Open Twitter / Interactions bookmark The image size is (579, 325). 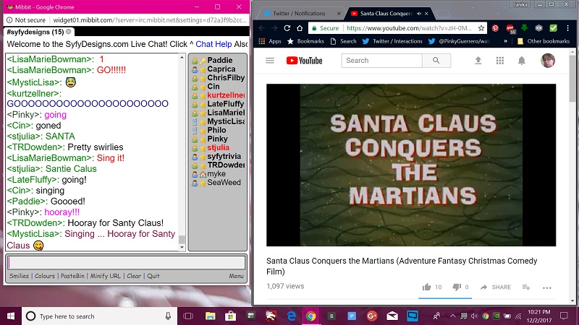pyautogui.click(x=392, y=41)
